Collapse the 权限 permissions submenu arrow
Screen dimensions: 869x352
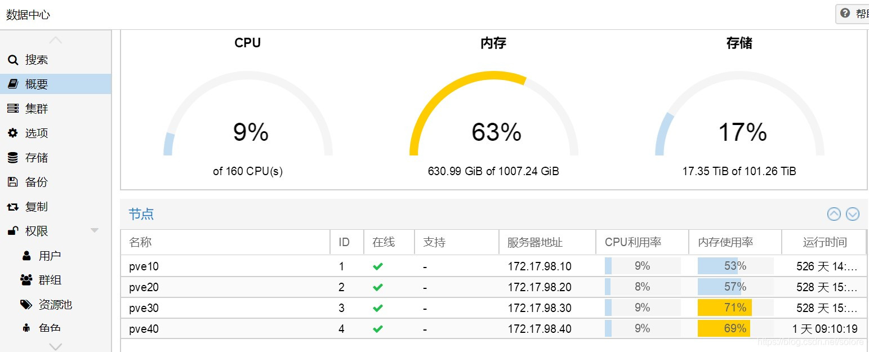(x=95, y=230)
